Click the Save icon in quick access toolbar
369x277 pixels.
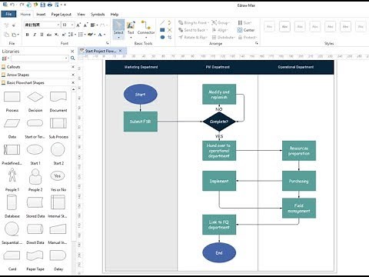tap(43, 5)
